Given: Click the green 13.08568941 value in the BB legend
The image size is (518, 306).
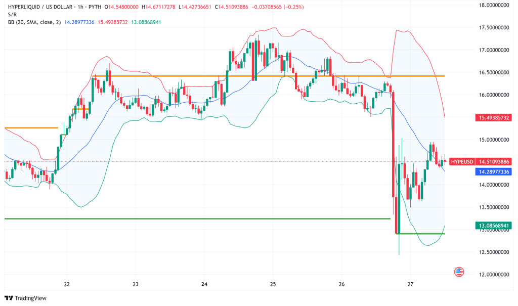Looking at the screenshot, I should (146, 22).
